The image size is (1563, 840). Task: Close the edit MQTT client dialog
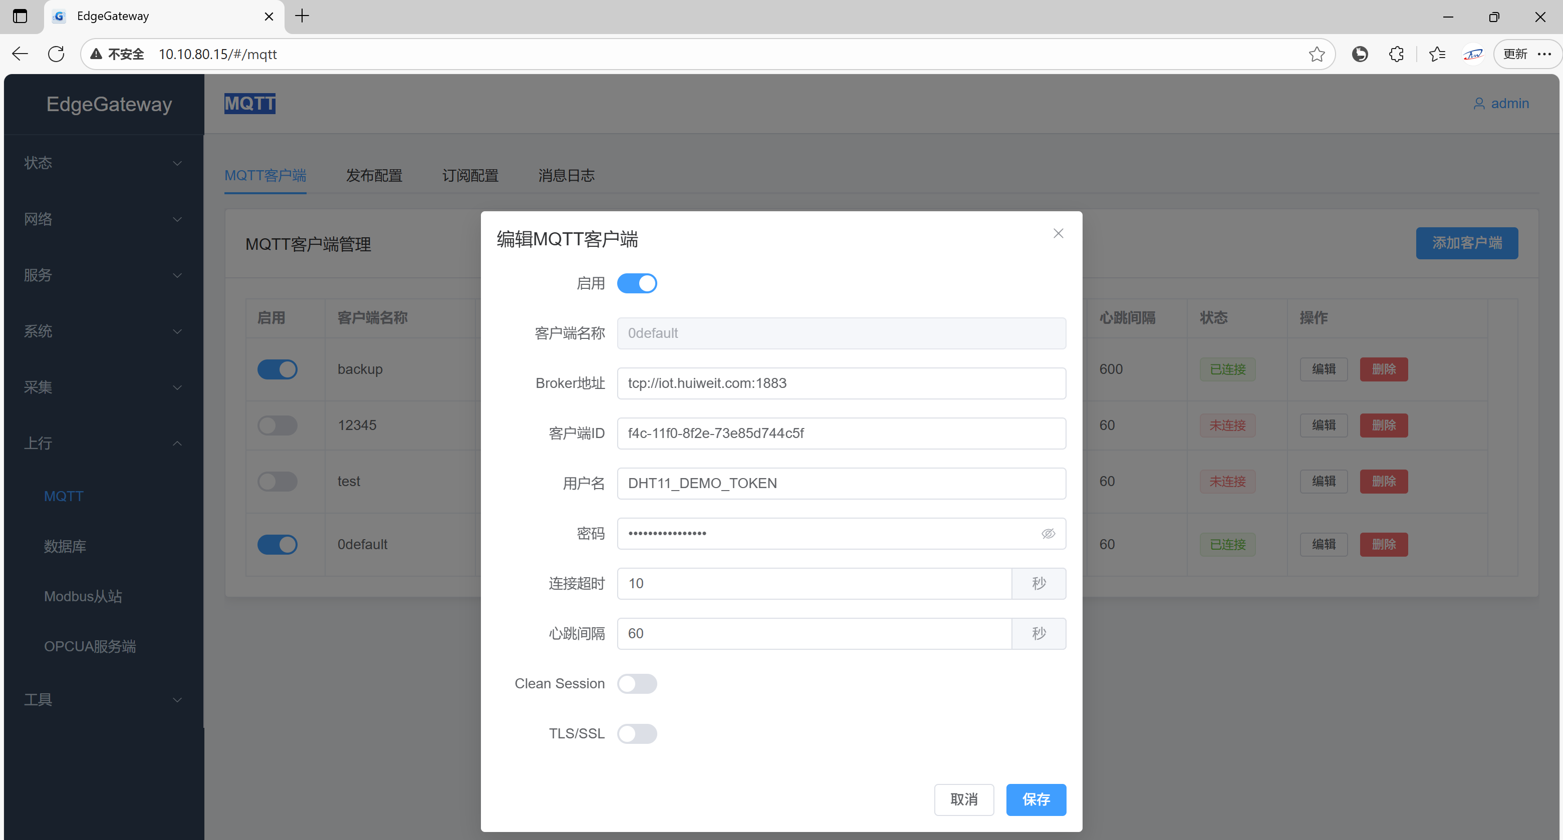coord(1058,233)
